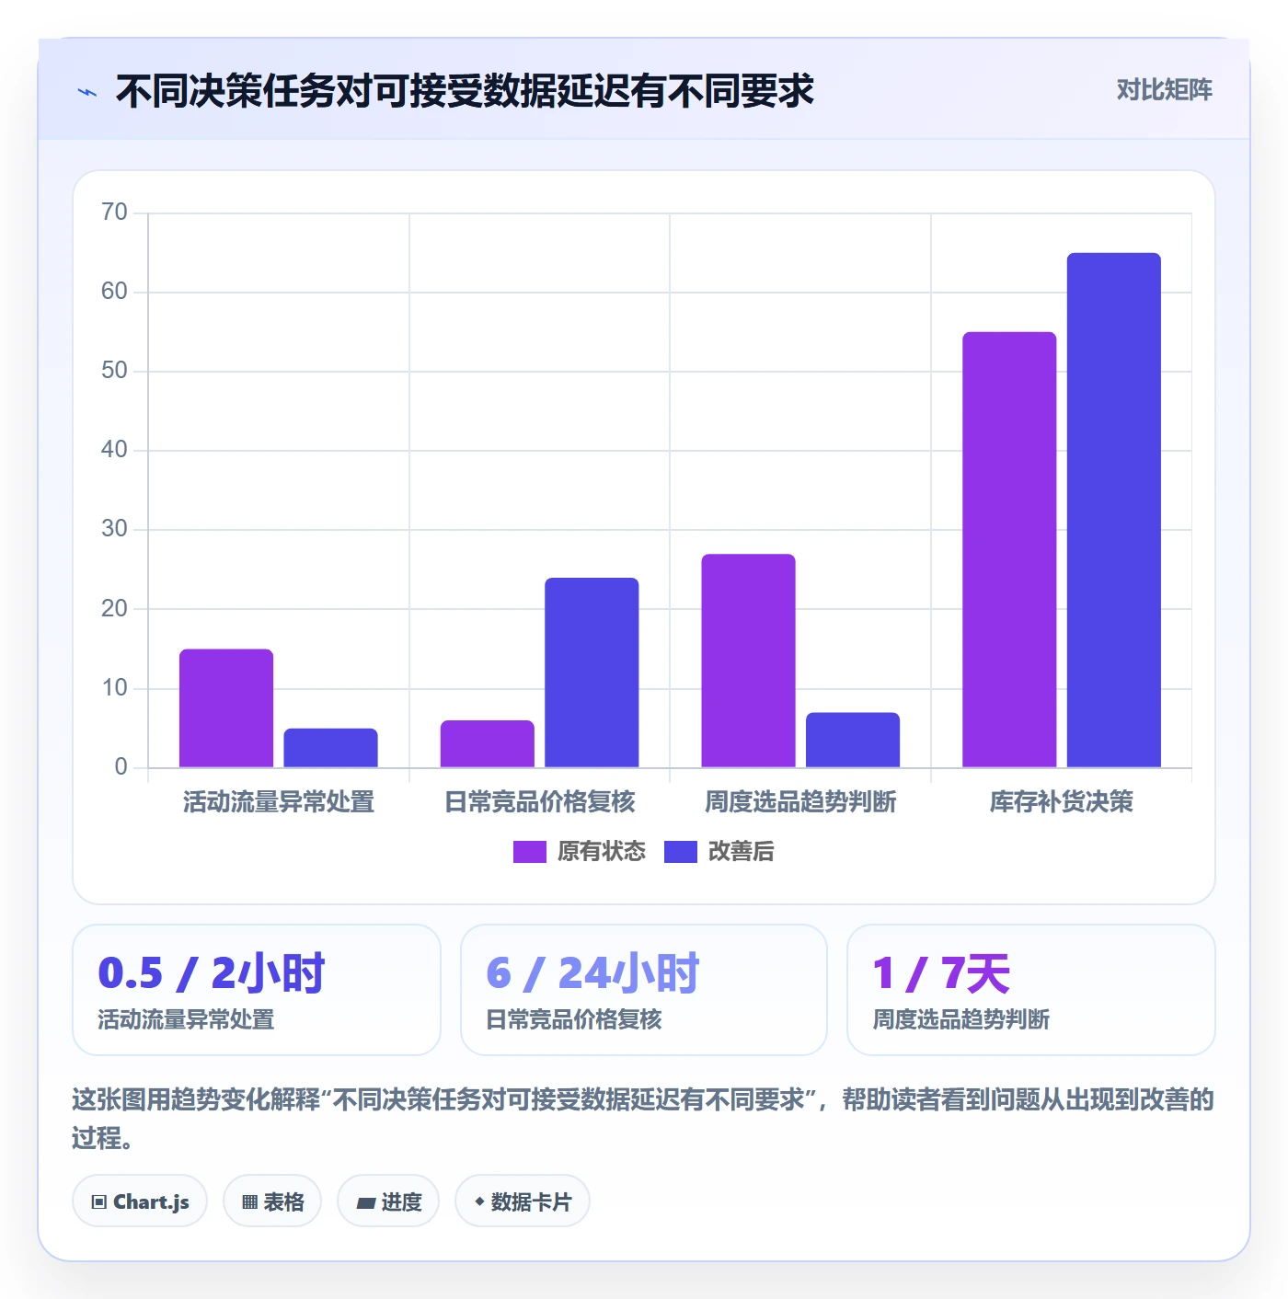
Task: Click the 原有状态 legend label text
Action: point(602,852)
